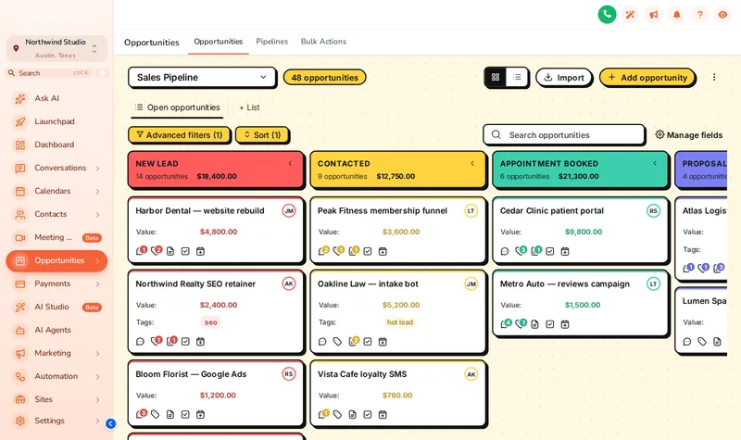The width and height of the screenshot is (741, 440).
Task: Switch to list view layout
Action: click(x=517, y=77)
